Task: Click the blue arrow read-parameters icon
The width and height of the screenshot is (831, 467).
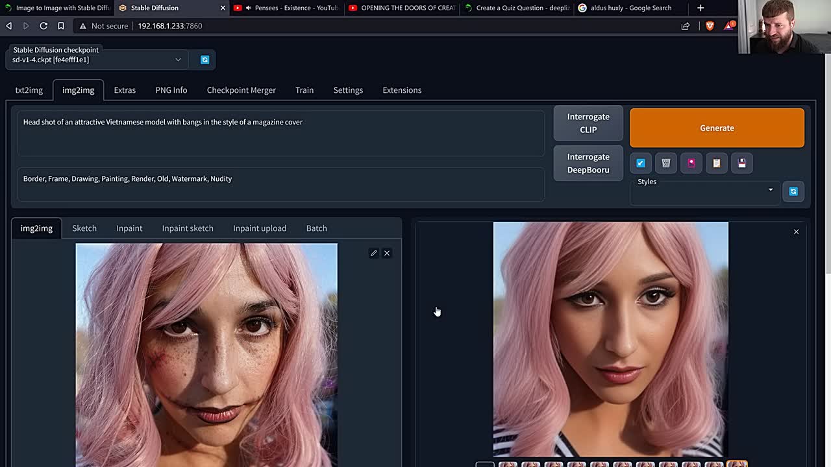Action: [641, 163]
